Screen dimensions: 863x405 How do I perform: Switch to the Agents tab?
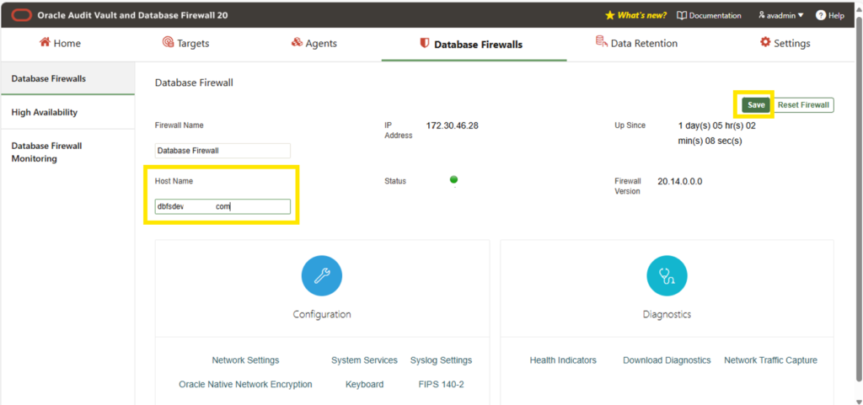[314, 43]
